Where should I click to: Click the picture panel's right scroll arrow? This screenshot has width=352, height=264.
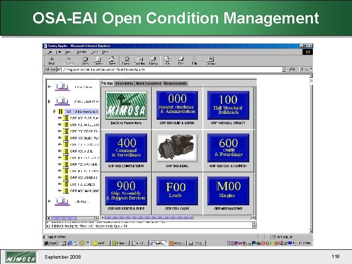pos(253,217)
